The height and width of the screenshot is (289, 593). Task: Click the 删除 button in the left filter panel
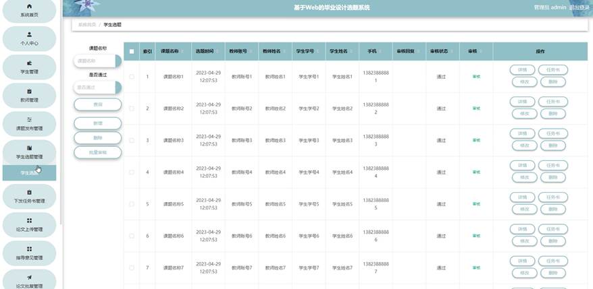pos(97,138)
